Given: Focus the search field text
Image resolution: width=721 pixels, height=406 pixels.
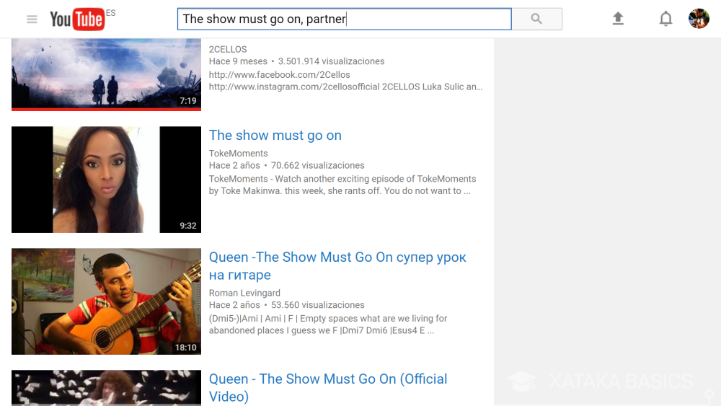Looking at the screenshot, I should coord(345,19).
